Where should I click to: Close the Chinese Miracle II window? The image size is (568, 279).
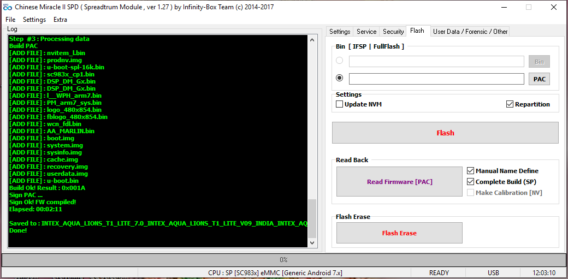click(553, 7)
